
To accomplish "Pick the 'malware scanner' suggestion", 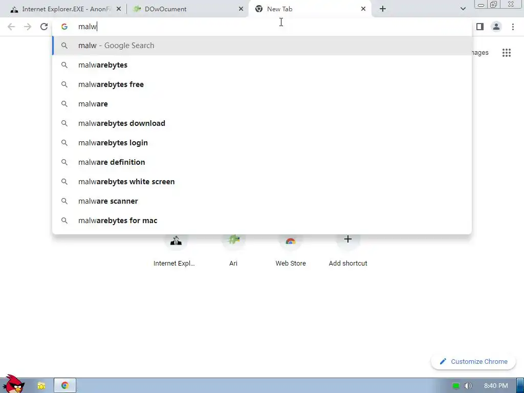I will (x=262, y=201).
